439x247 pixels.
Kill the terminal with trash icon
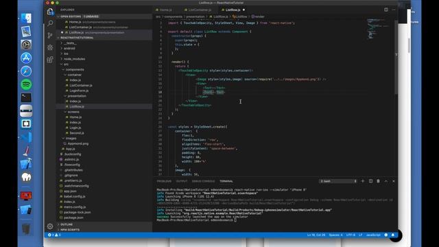(x=378, y=181)
